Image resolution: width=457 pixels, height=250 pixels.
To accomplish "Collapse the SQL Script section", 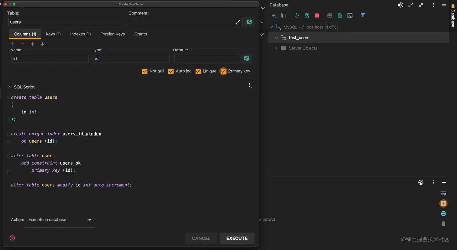I will pos(10,87).
